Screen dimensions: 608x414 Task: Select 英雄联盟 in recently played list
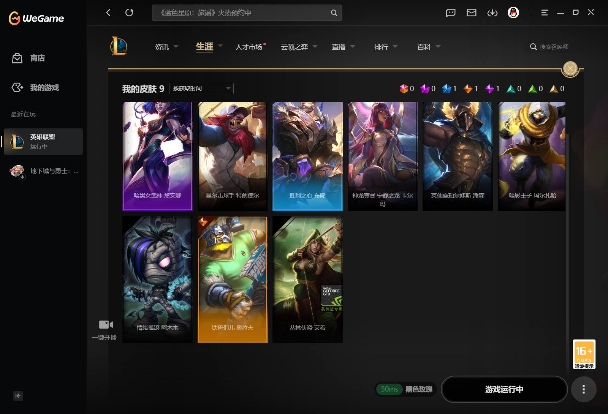43,141
